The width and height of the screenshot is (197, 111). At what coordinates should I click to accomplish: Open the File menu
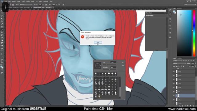click(x=6, y=1)
